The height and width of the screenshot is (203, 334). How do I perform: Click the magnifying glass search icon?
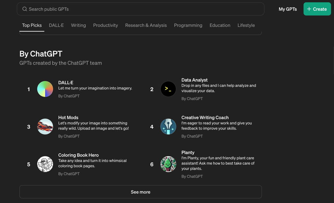point(25,9)
